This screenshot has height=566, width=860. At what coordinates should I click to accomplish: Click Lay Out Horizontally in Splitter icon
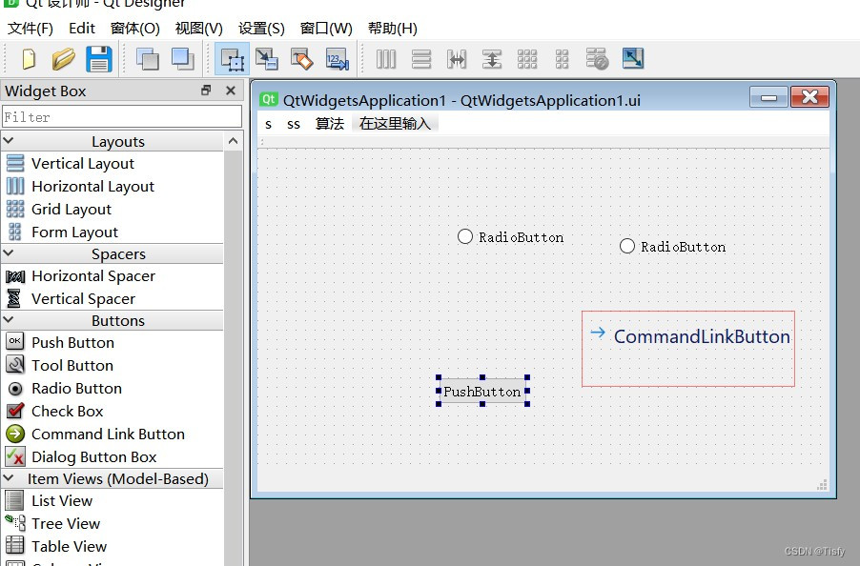pos(457,59)
